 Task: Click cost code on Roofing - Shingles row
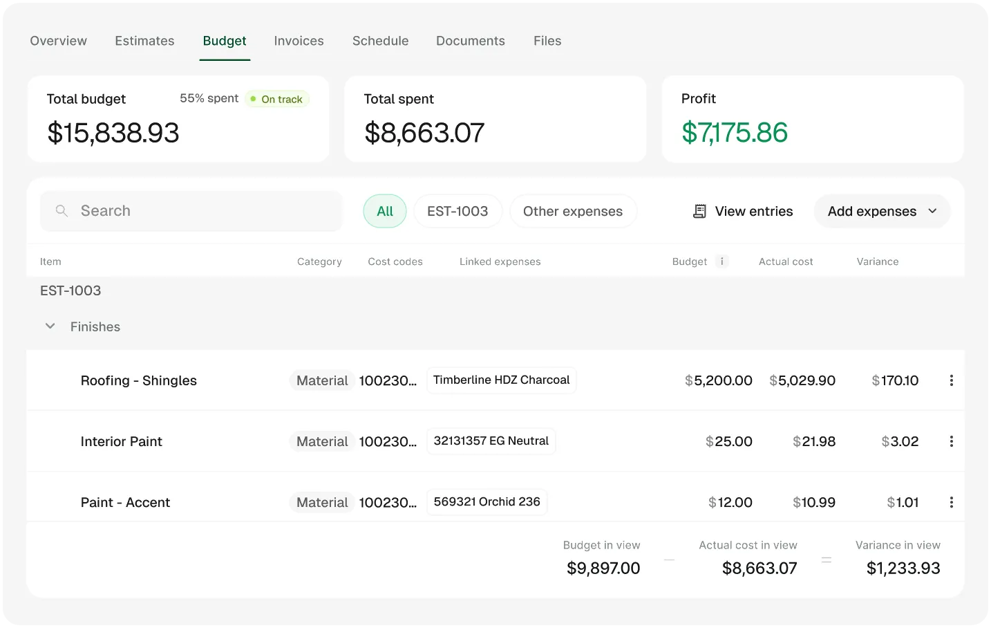tap(388, 380)
